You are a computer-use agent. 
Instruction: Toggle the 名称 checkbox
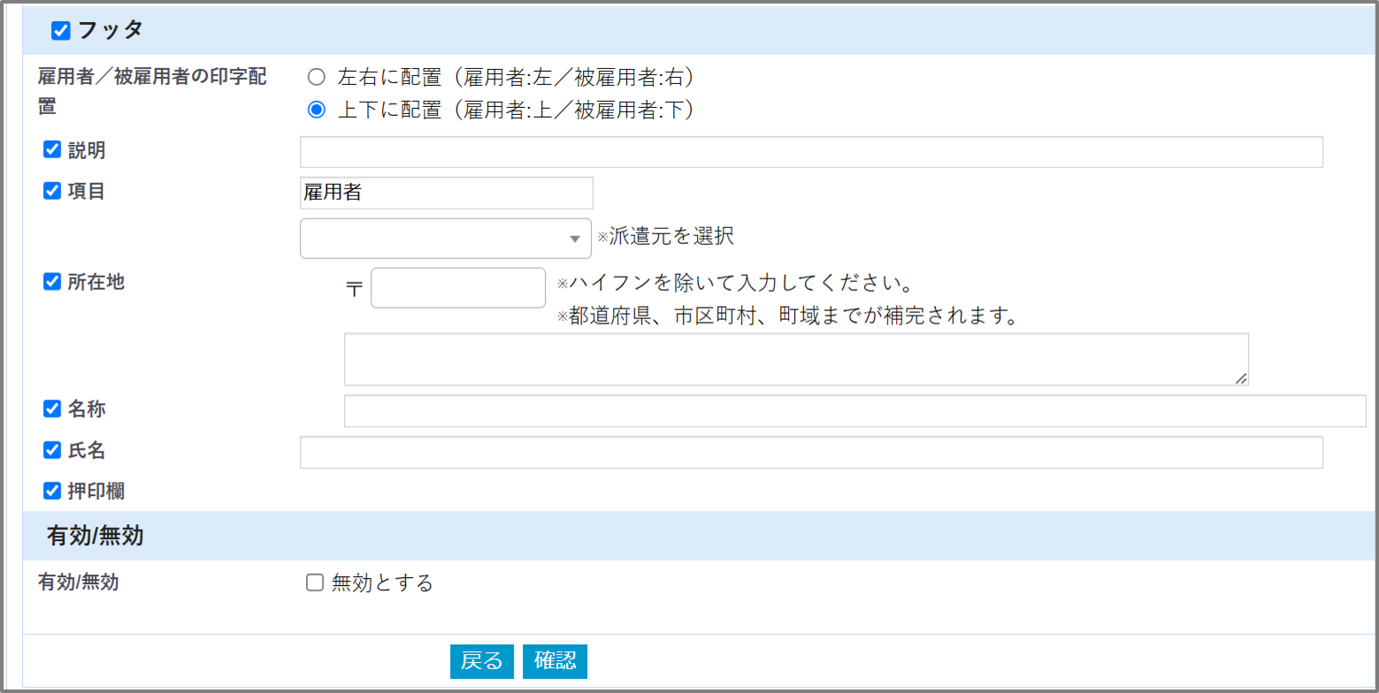(x=52, y=409)
